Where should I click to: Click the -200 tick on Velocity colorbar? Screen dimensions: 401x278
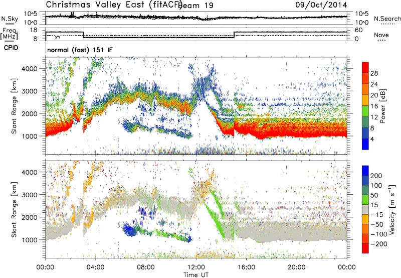[379, 244]
